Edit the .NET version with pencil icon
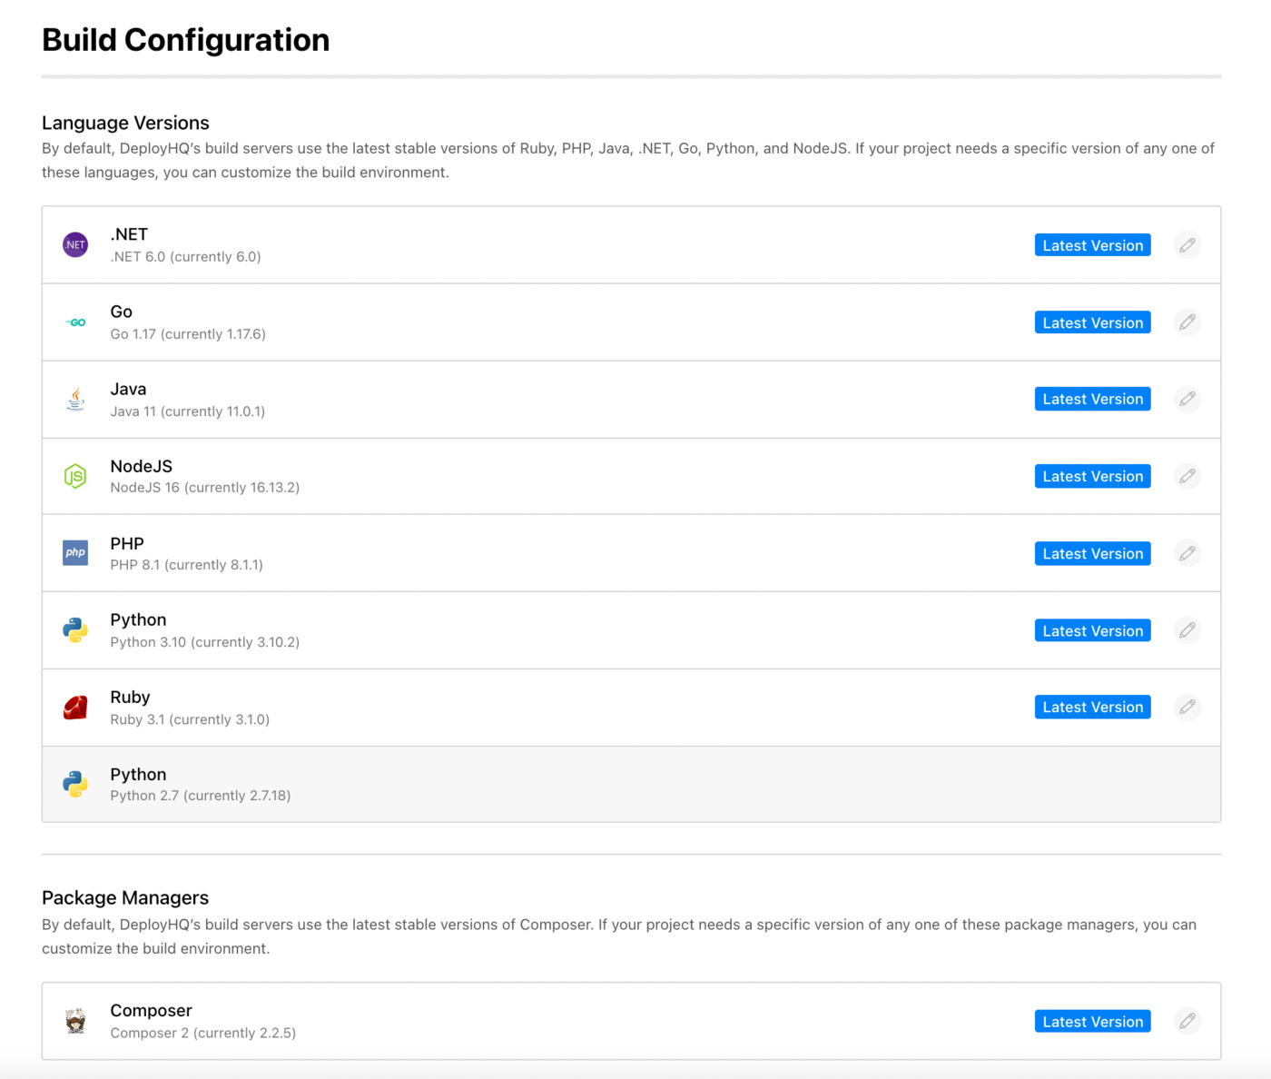1271x1079 pixels. [x=1187, y=245]
